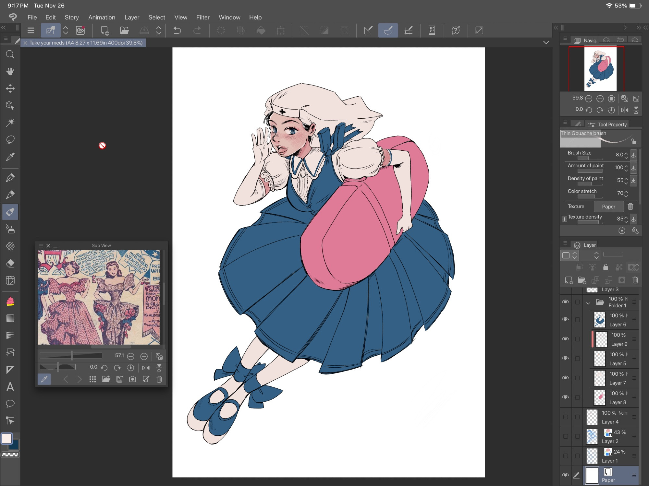Image resolution: width=649 pixels, height=486 pixels.
Task: Open the Edit menu
Action: [50, 18]
